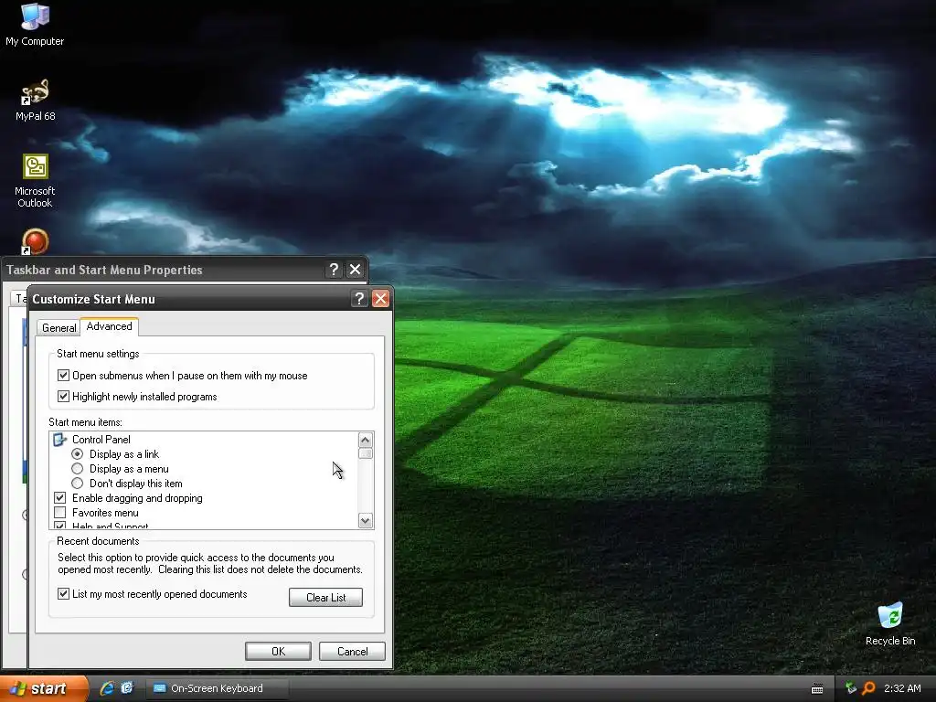
Task: Click the help button of Taskbar Properties window
Action: (x=334, y=270)
